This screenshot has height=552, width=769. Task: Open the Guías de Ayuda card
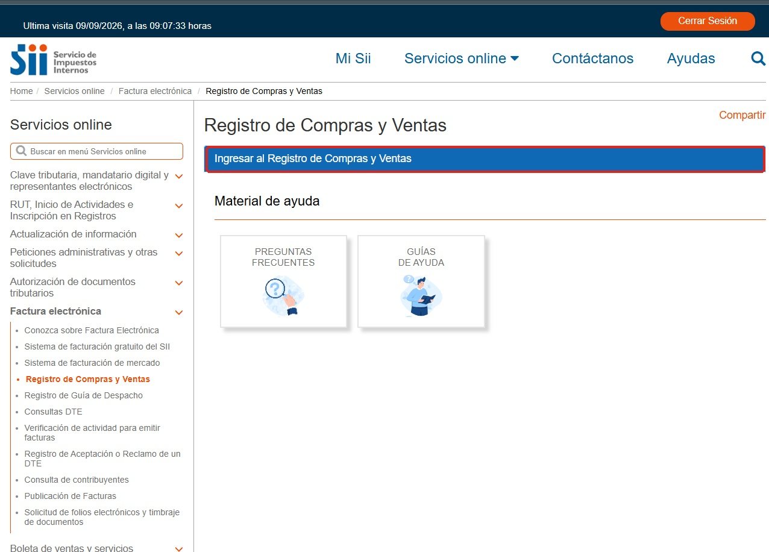click(421, 281)
